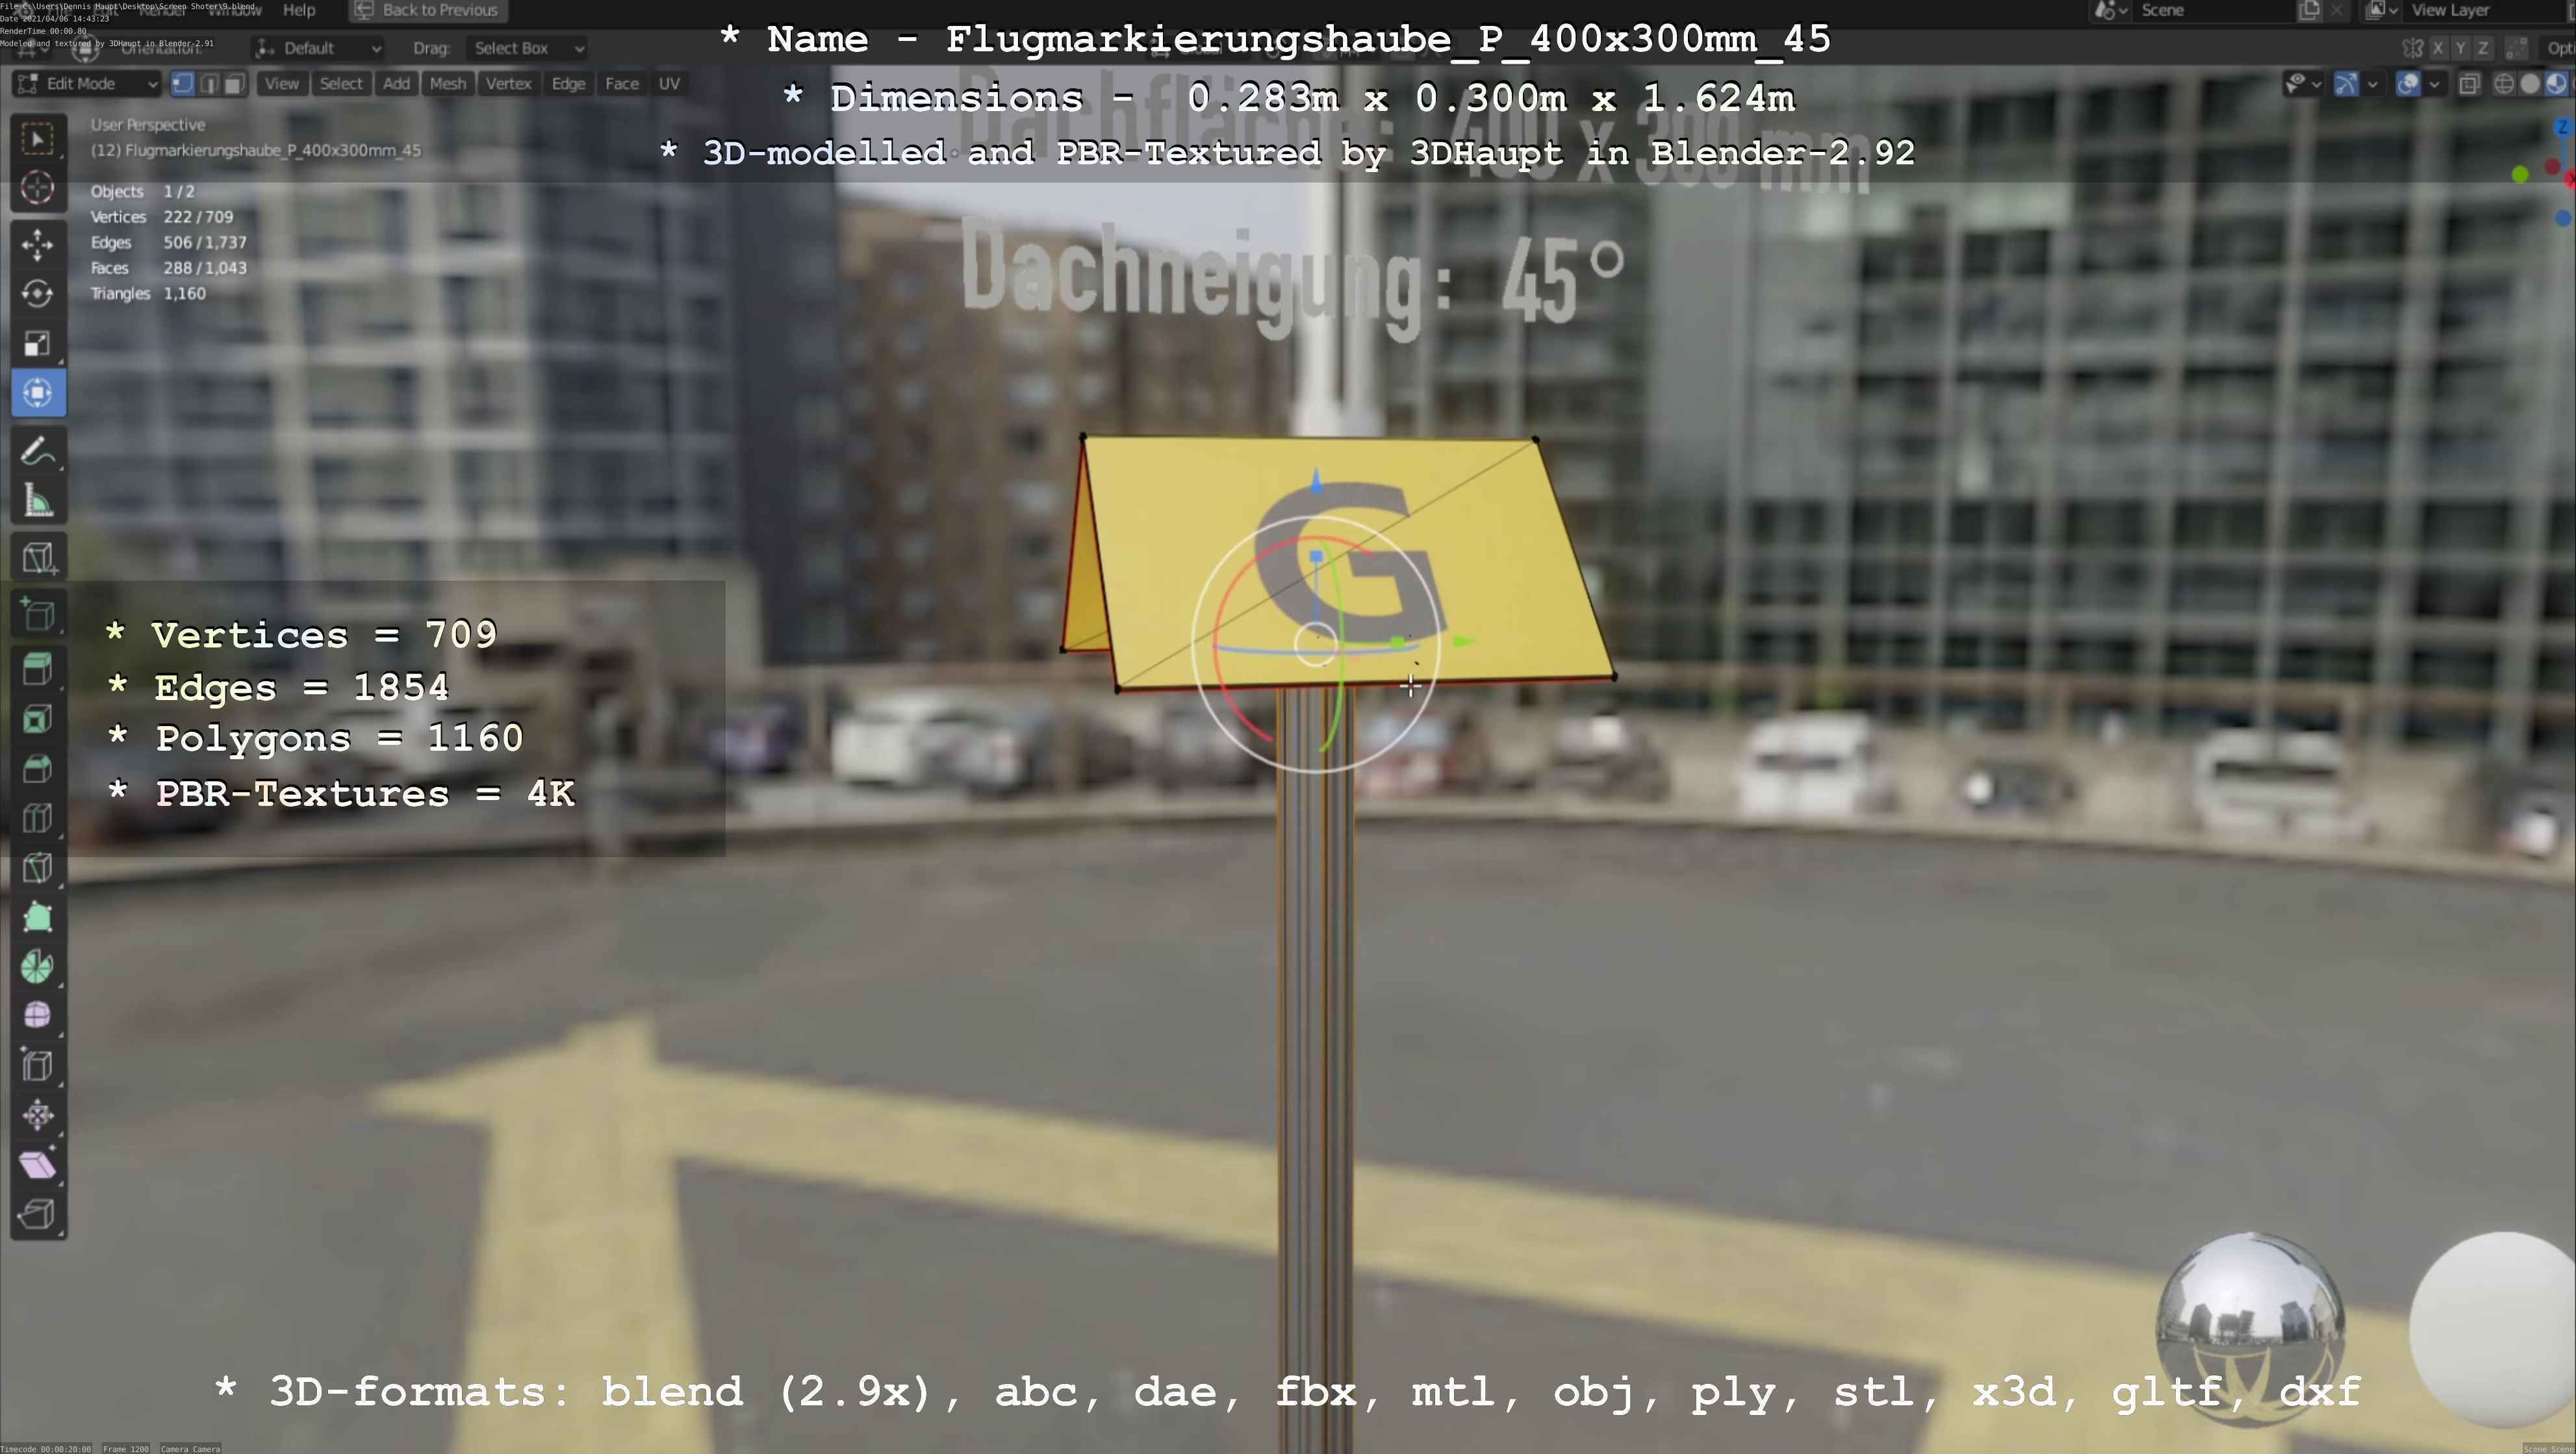Open the UV menu

click(669, 84)
